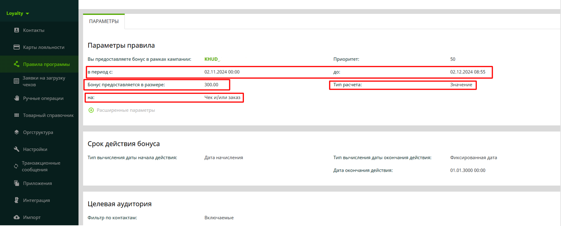The width and height of the screenshot is (561, 226).
Task: Click the program rules share icon
Action: tap(16, 64)
